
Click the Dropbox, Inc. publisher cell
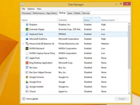pyautogui.click(x=64, y=25)
